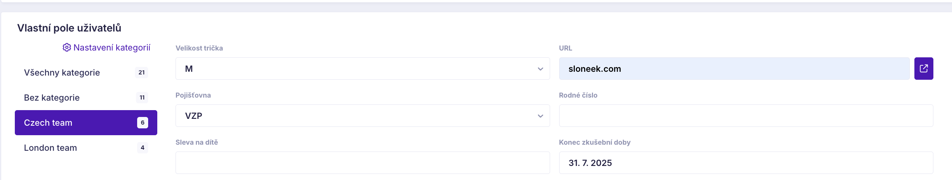
Task: Select the London team category
Action: point(51,148)
